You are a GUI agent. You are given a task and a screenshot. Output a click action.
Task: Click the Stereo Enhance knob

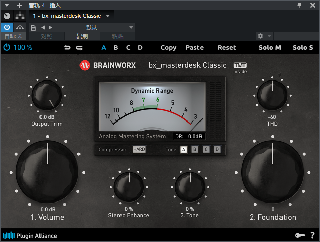pos(129,187)
